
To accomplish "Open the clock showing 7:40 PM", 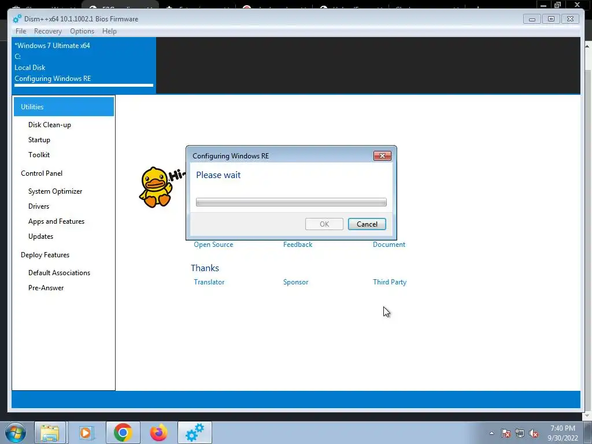I will (563, 433).
